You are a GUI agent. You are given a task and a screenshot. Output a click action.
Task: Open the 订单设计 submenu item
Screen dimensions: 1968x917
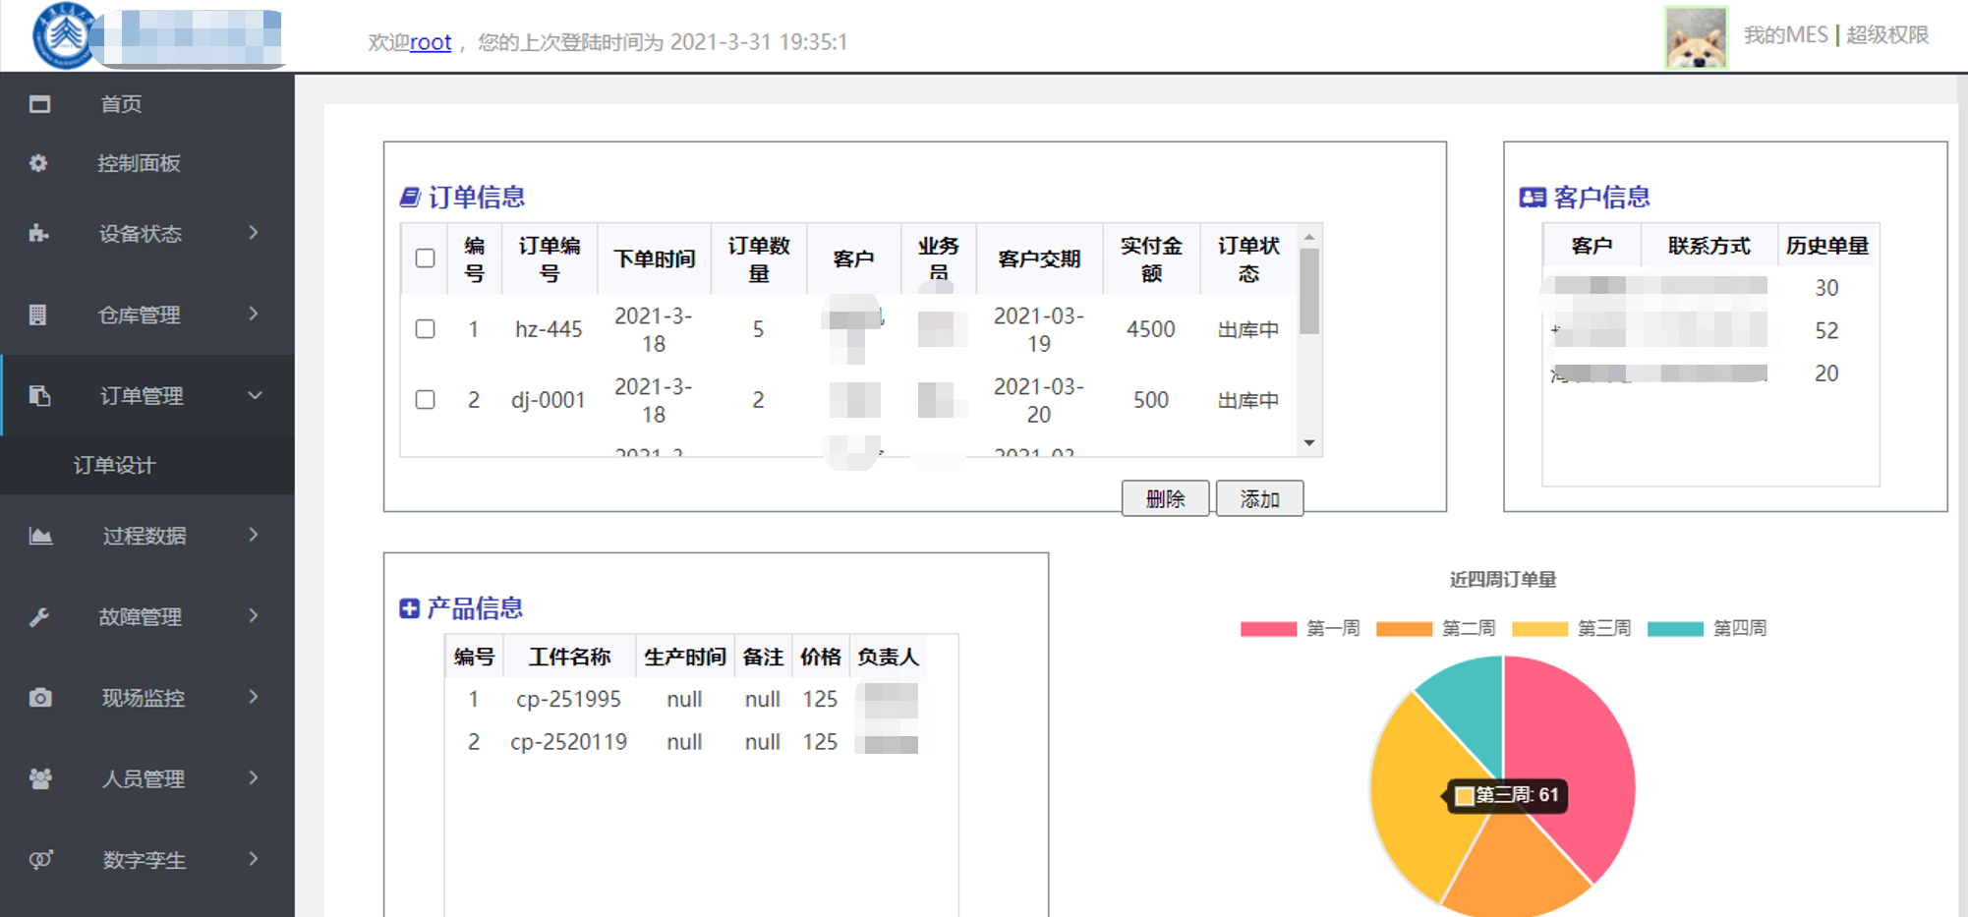(x=115, y=465)
